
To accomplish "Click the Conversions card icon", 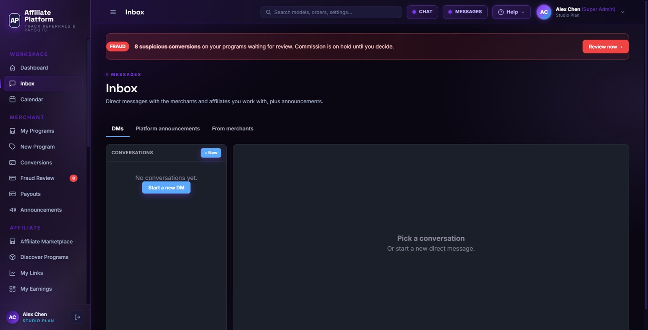I will point(13,162).
